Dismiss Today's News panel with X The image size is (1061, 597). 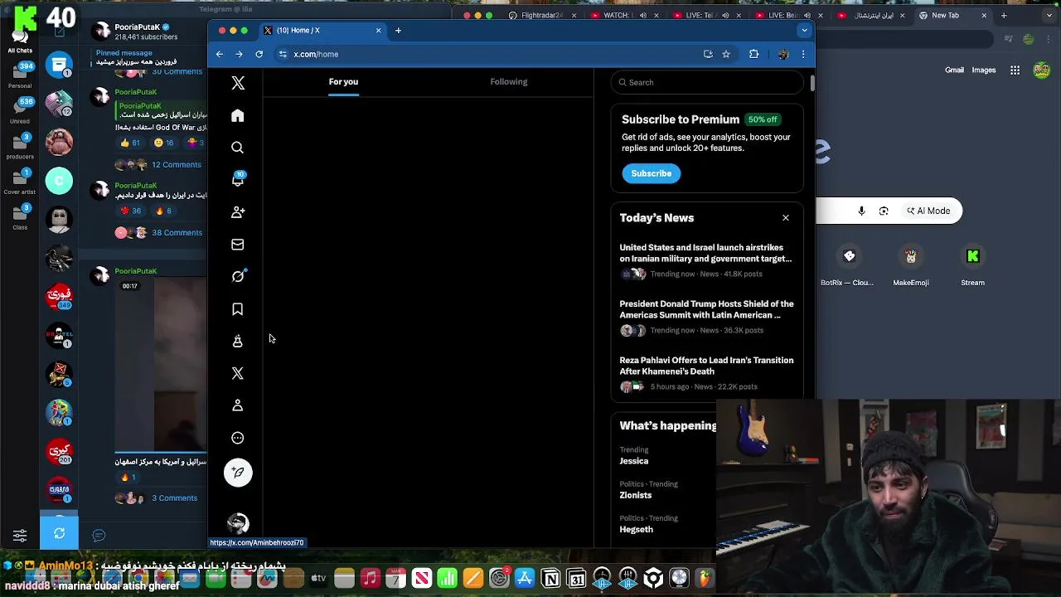pos(786,218)
